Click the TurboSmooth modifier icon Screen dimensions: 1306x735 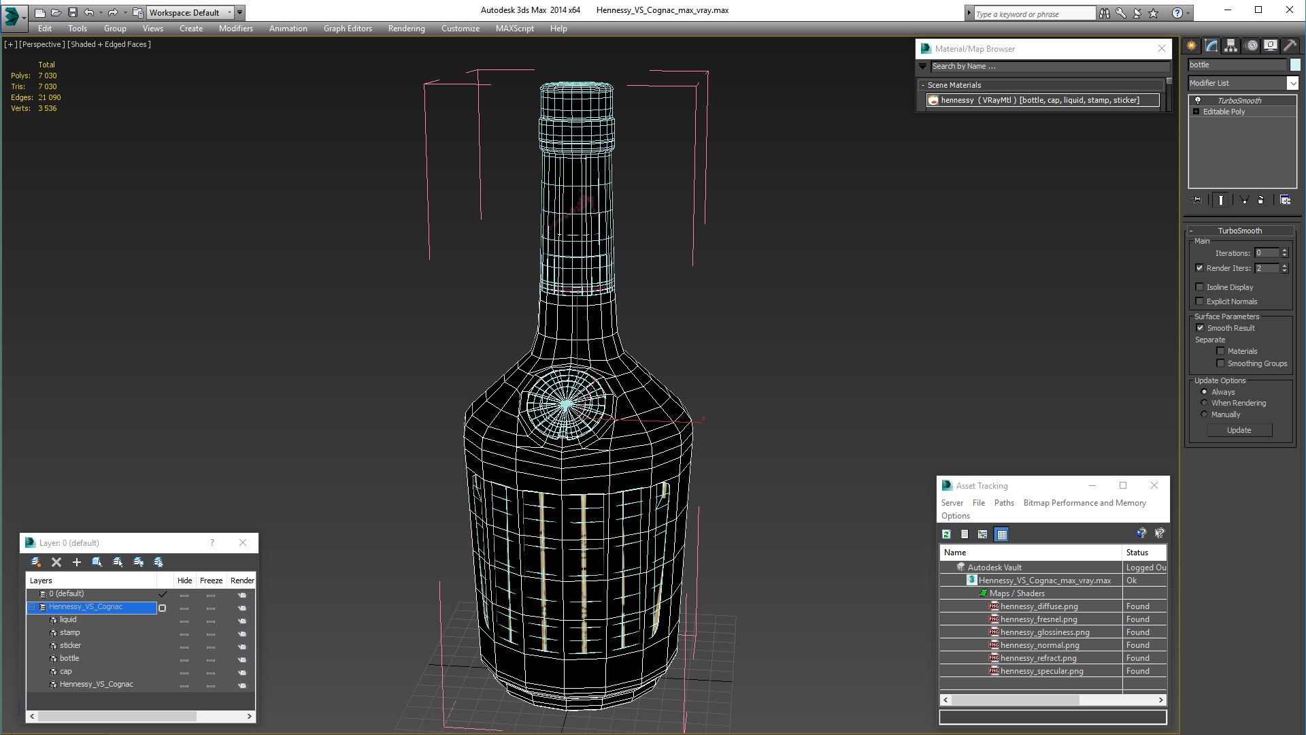coord(1199,99)
